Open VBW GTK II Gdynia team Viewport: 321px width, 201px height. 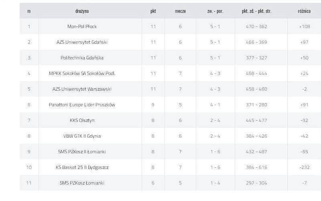[82, 136]
